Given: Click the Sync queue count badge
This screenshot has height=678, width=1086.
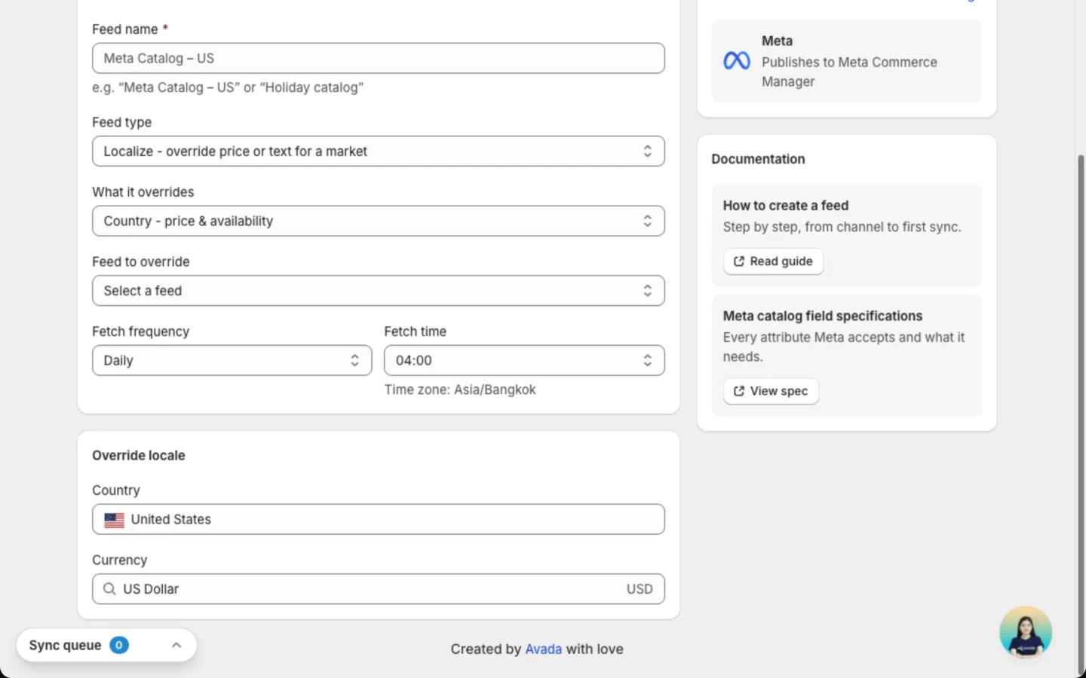Looking at the screenshot, I should 119,646.
